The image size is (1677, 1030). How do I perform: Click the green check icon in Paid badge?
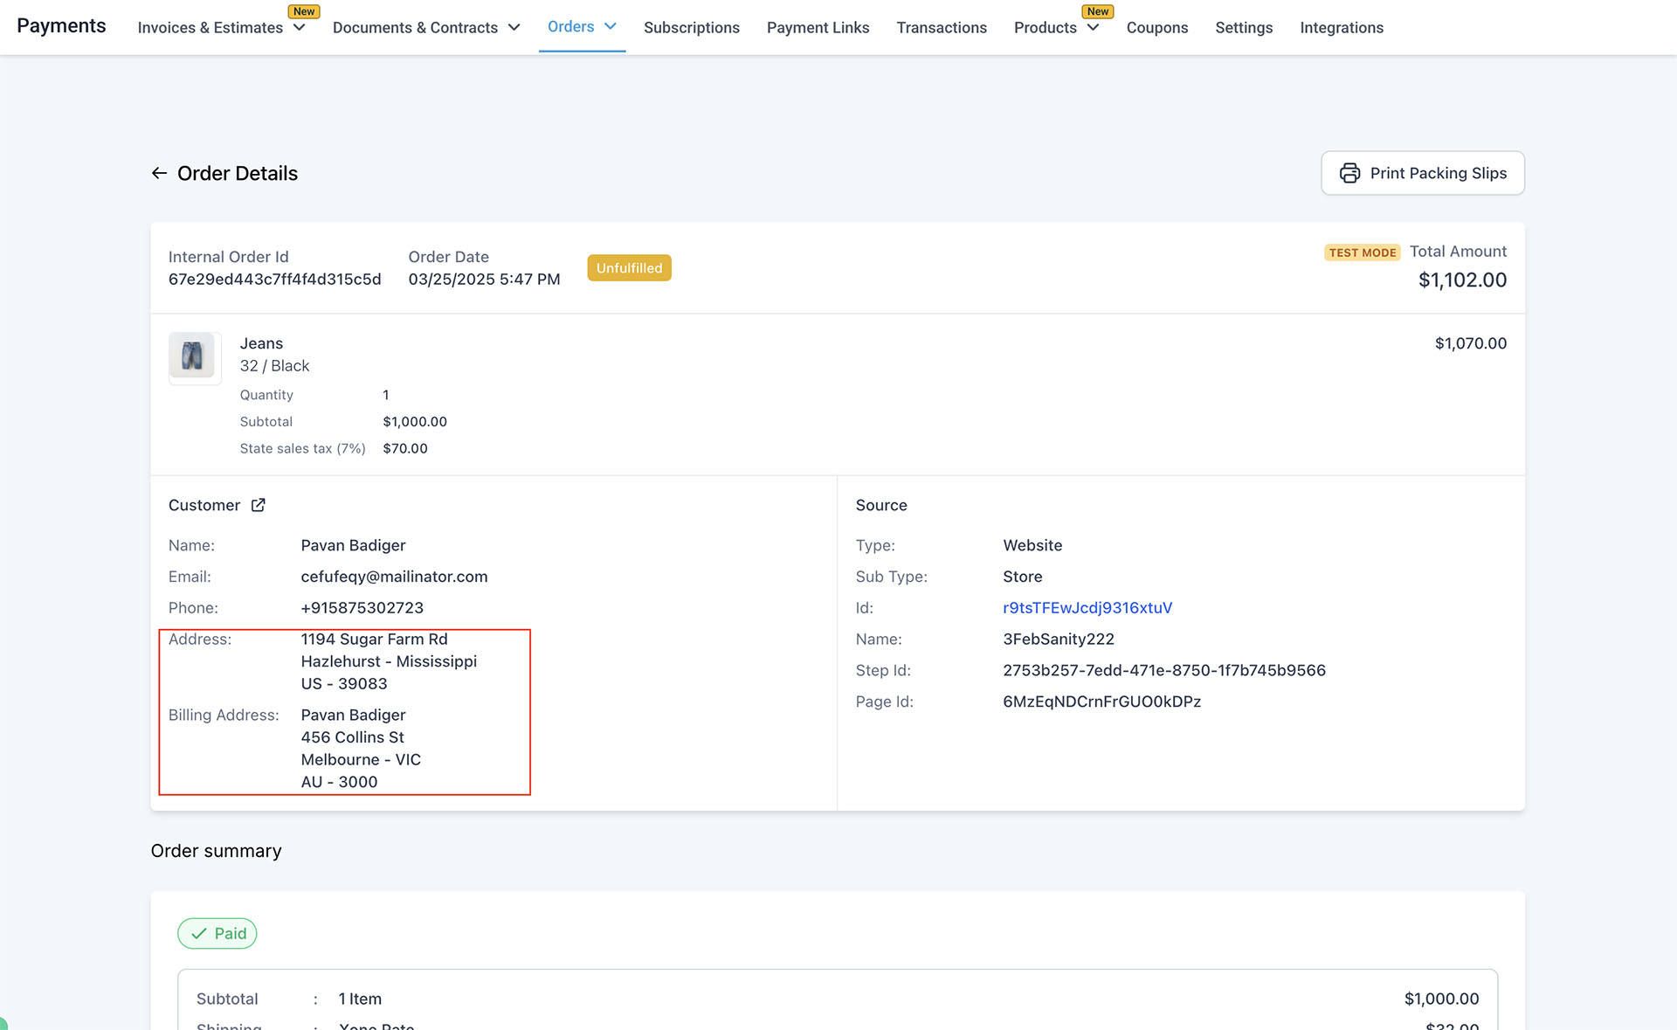click(x=199, y=933)
